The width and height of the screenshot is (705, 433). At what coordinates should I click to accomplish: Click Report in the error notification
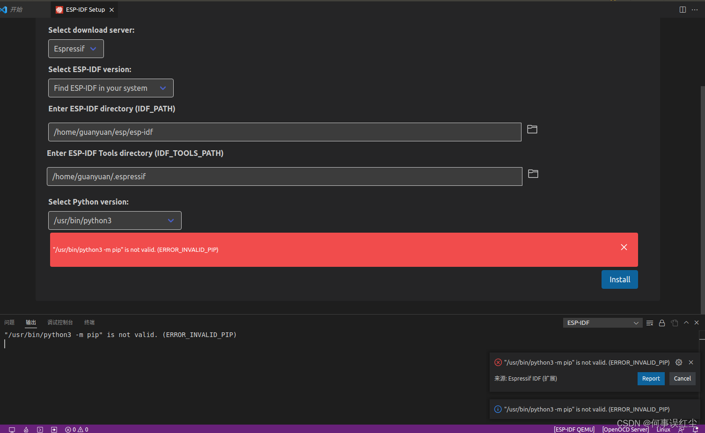click(x=651, y=379)
